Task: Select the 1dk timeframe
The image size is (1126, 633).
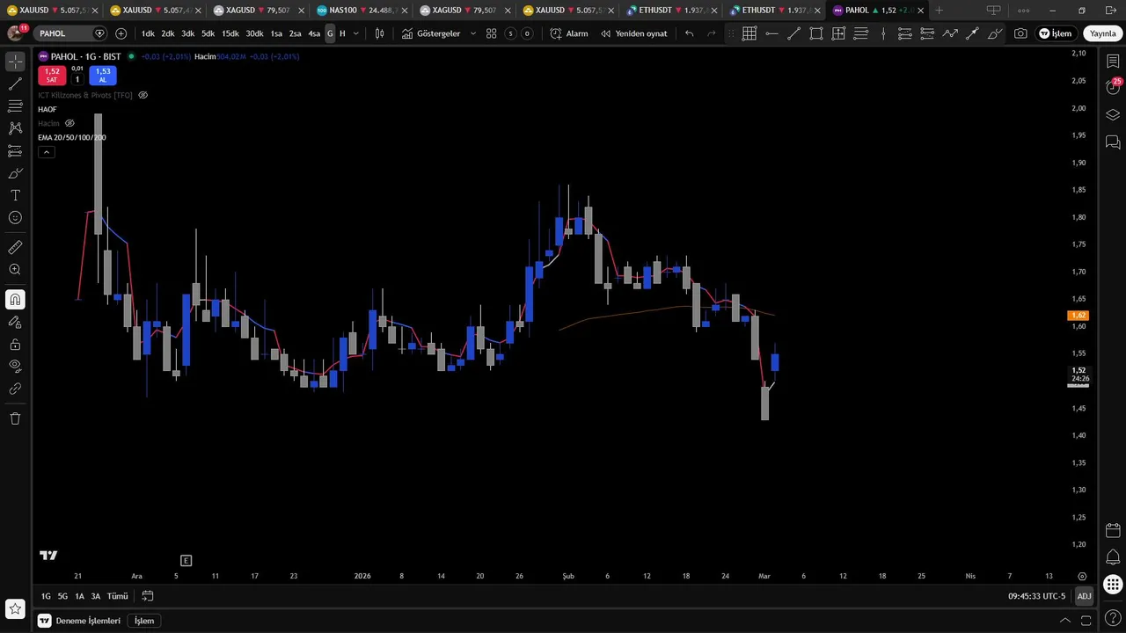Action: click(147, 33)
